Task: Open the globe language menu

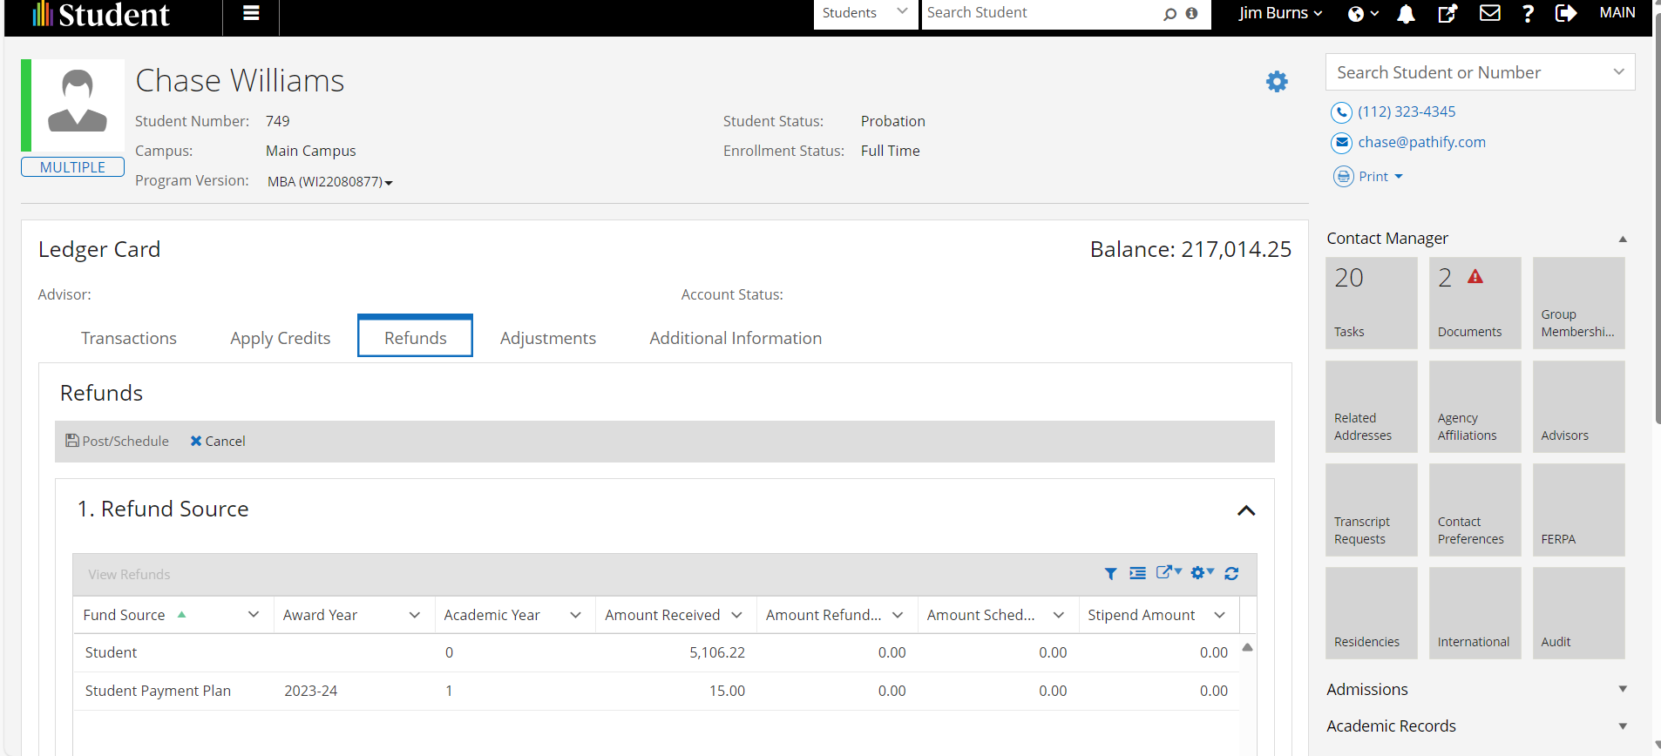Action: coord(1363,13)
